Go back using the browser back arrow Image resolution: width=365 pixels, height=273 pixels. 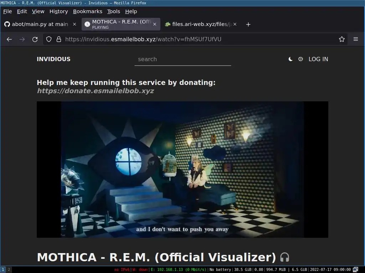point(9,39)
